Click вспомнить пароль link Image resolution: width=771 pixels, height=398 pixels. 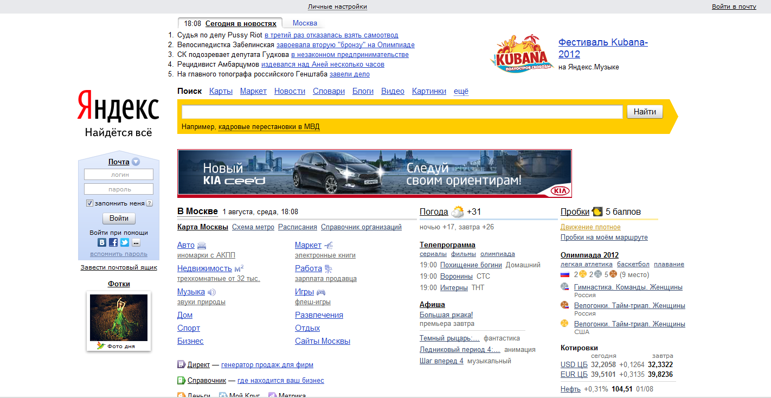point(119,254)
